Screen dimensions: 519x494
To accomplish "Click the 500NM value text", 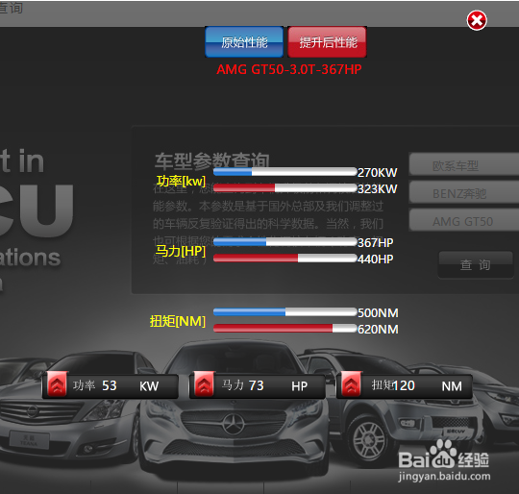I will [378, 312].
